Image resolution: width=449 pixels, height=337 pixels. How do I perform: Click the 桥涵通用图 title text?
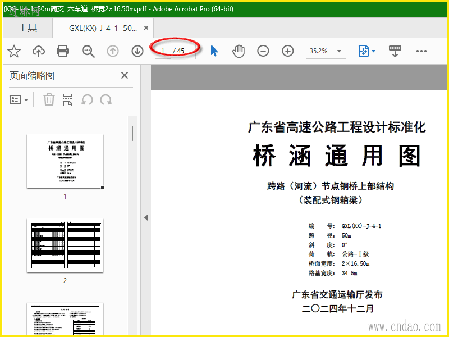click(336, 156)
